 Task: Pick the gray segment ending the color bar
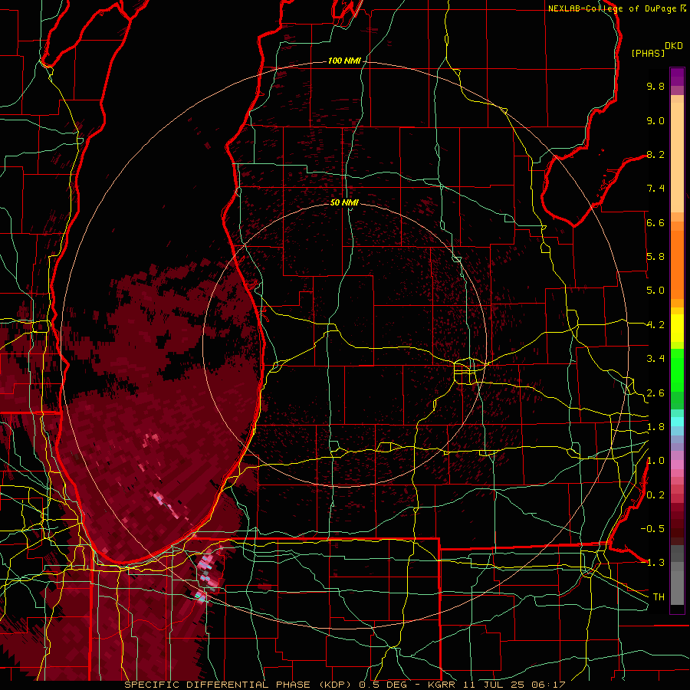(x=677, y=587)
